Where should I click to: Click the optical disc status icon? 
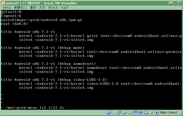pyautogui.click(x=114, y=112)
